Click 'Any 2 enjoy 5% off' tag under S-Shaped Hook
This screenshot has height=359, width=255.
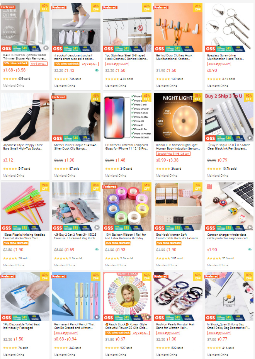(x=117, y=64)
